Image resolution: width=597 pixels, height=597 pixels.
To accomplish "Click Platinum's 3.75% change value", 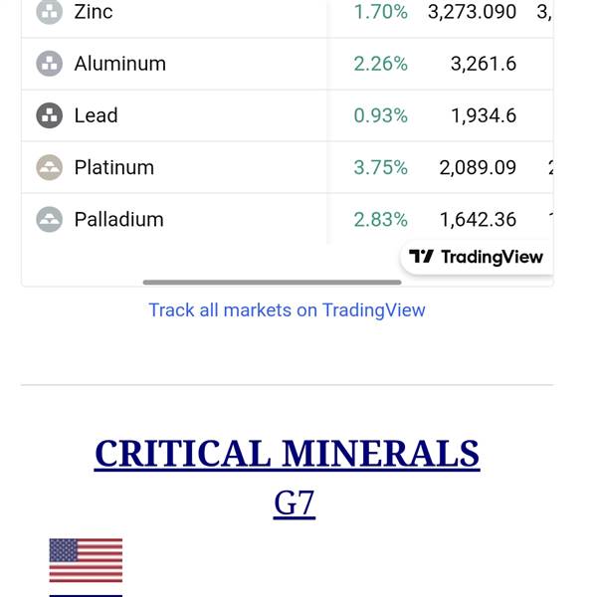I will (x=380, y=167).
